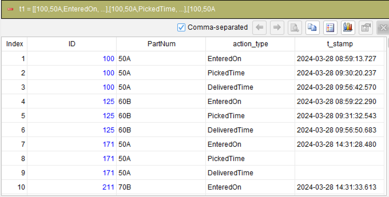Open the list view icon

[330, 27]
